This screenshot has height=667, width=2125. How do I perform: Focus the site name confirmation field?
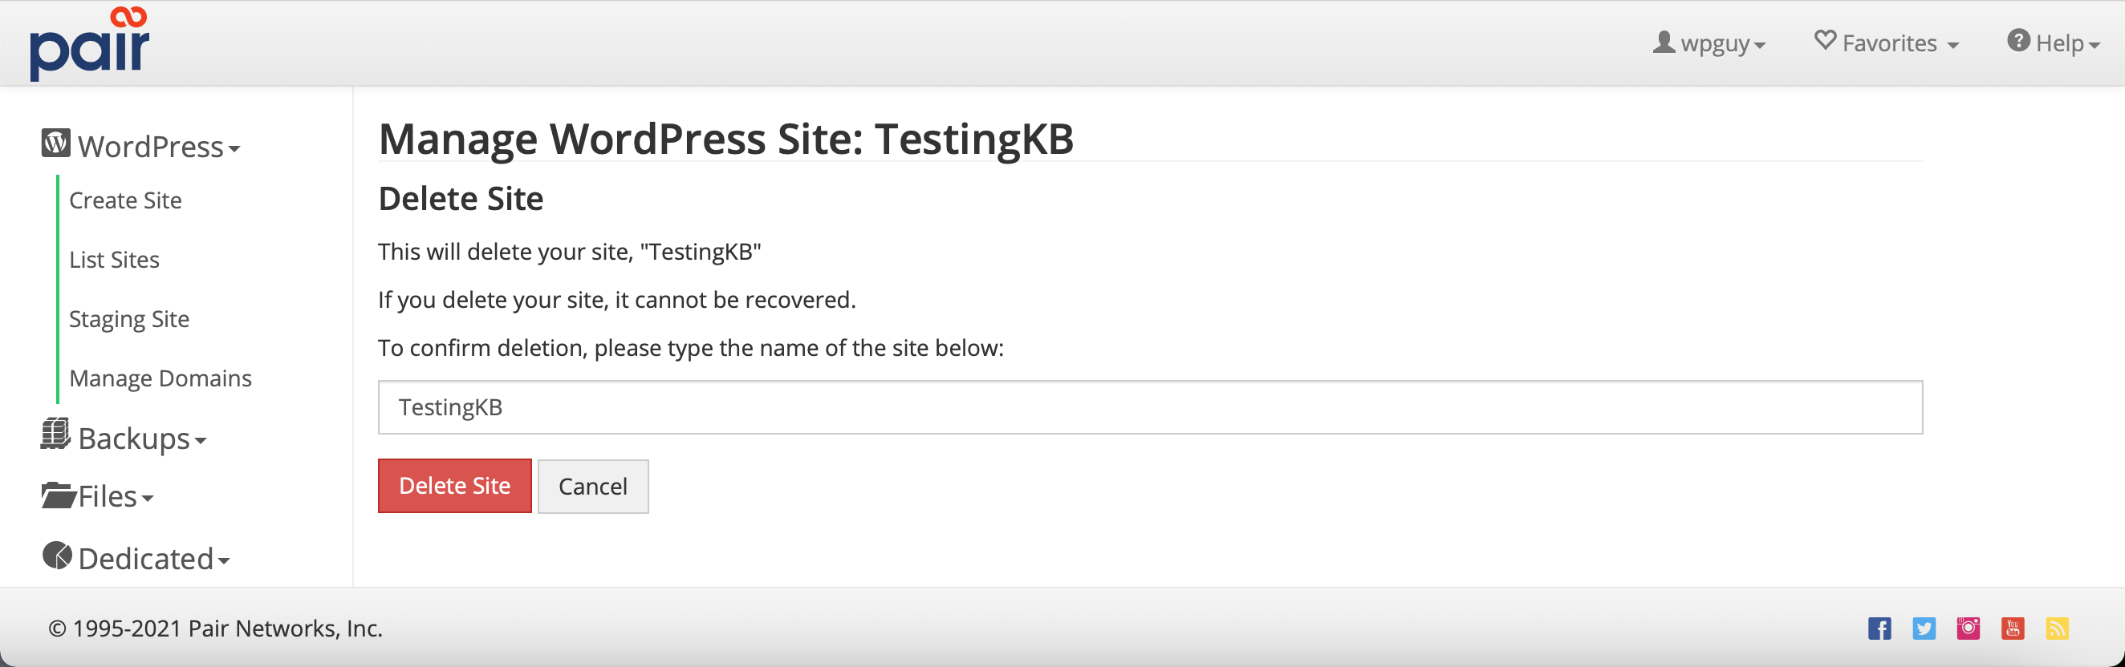pos(1150,407)
